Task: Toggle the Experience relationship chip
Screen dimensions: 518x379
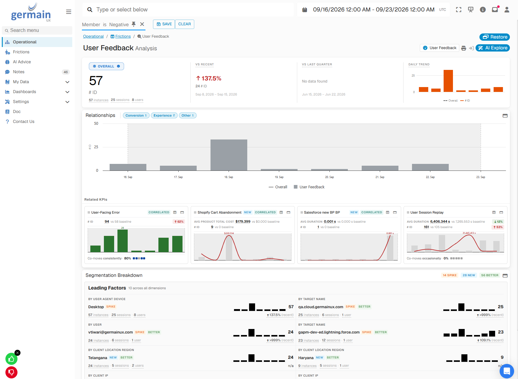Action: [164, 115]
